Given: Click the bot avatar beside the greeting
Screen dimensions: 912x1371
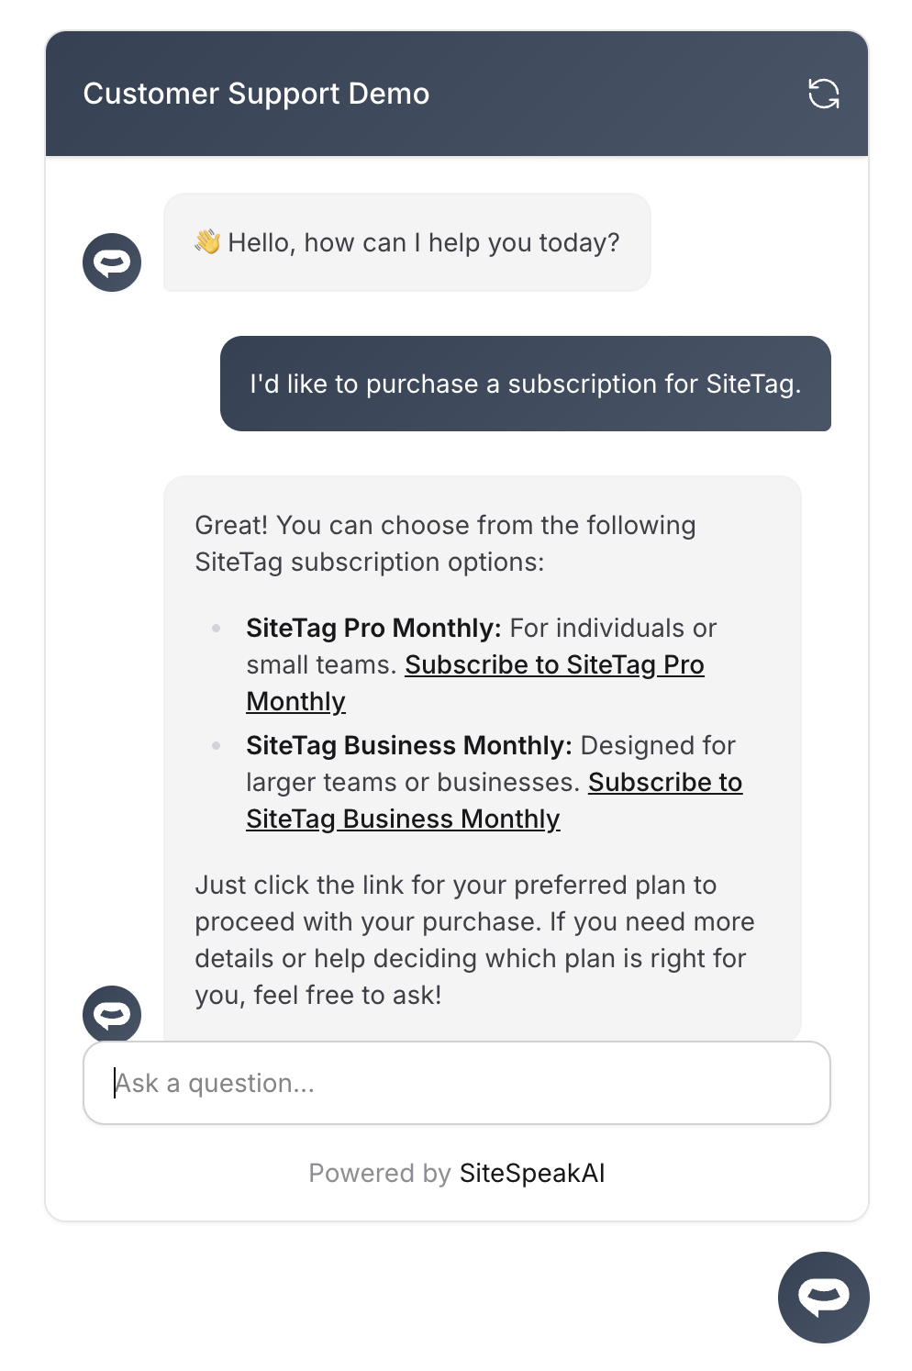Looking at the screenshot, I should pos(112,262).
